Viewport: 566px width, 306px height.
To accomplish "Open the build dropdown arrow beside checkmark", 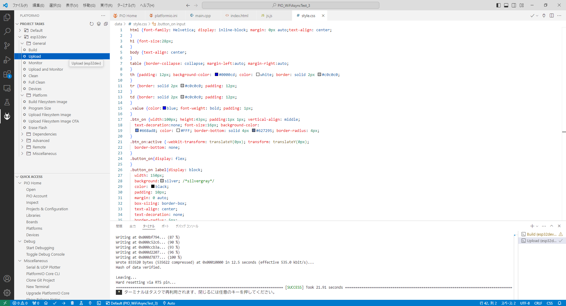I will tap(537, 16).
